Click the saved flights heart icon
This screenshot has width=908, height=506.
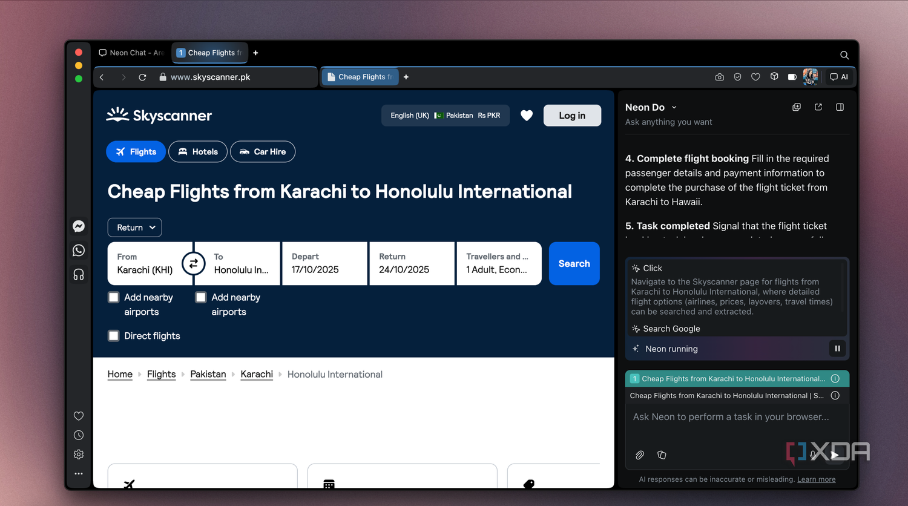527,116
